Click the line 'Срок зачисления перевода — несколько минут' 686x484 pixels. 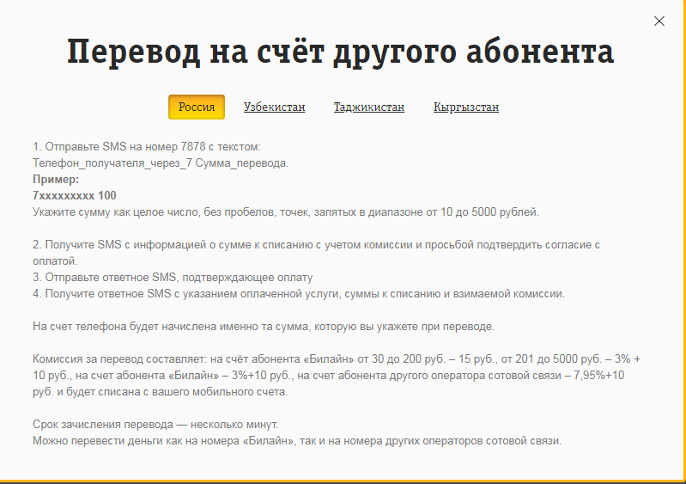155,425
